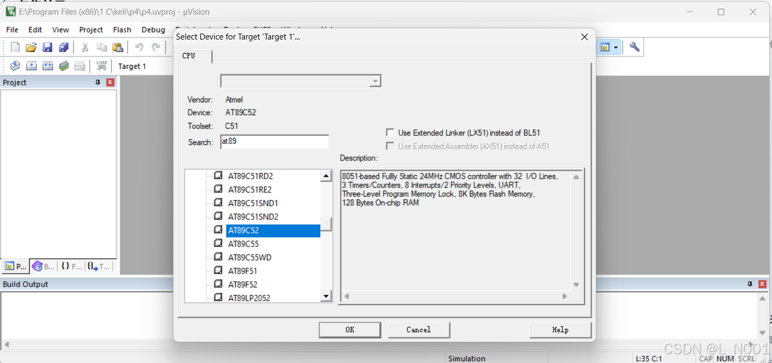Open the File menu
772x363 pixels.
click(12, 30)
